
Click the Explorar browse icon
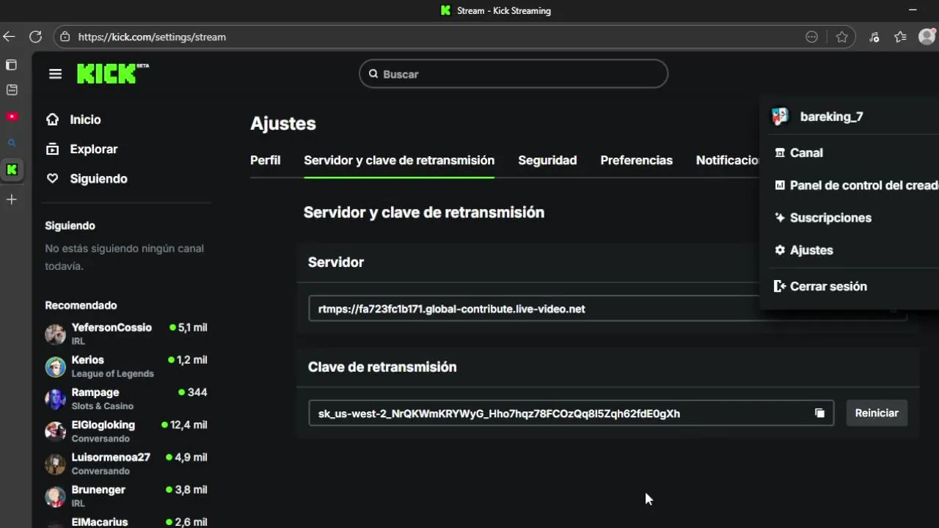pyautogui.click(x=53, y=149)
